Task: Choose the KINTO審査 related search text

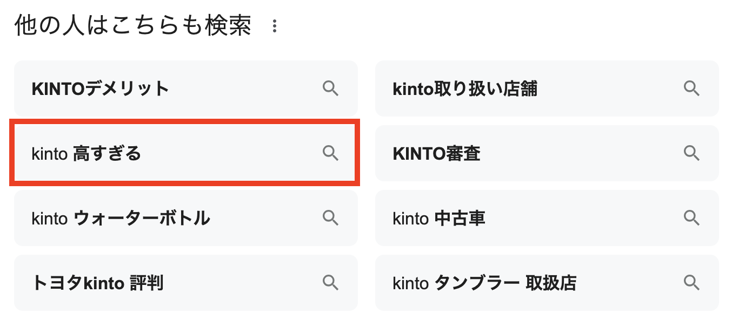Action: [x=436, y=154]
